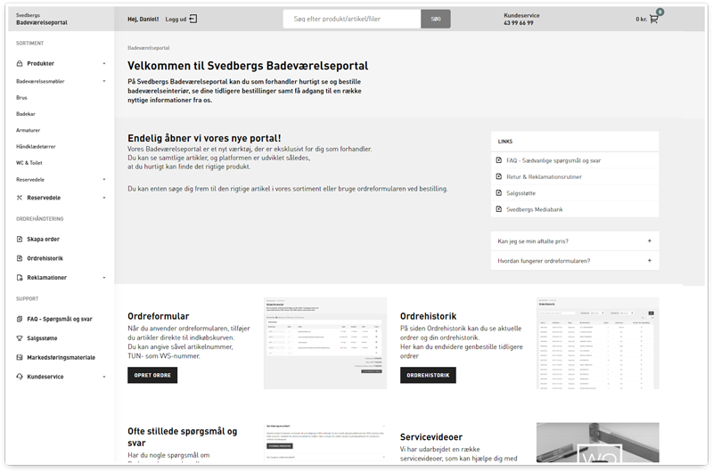Screen dimensions: 713x472
Task: Click the 'Ofte stillede spørgsmål og svar' heading
Action: click(x=183, y=437)
